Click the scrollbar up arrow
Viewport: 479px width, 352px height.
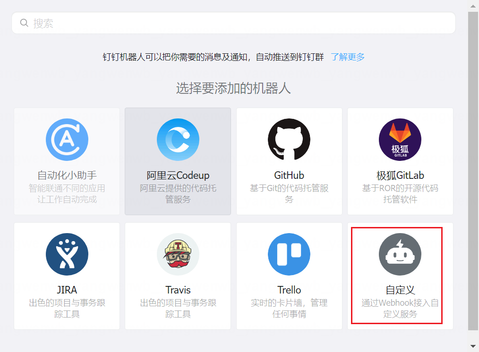[473, 5]
